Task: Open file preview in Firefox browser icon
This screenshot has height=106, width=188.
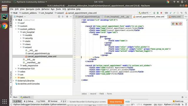Action: 177,24
